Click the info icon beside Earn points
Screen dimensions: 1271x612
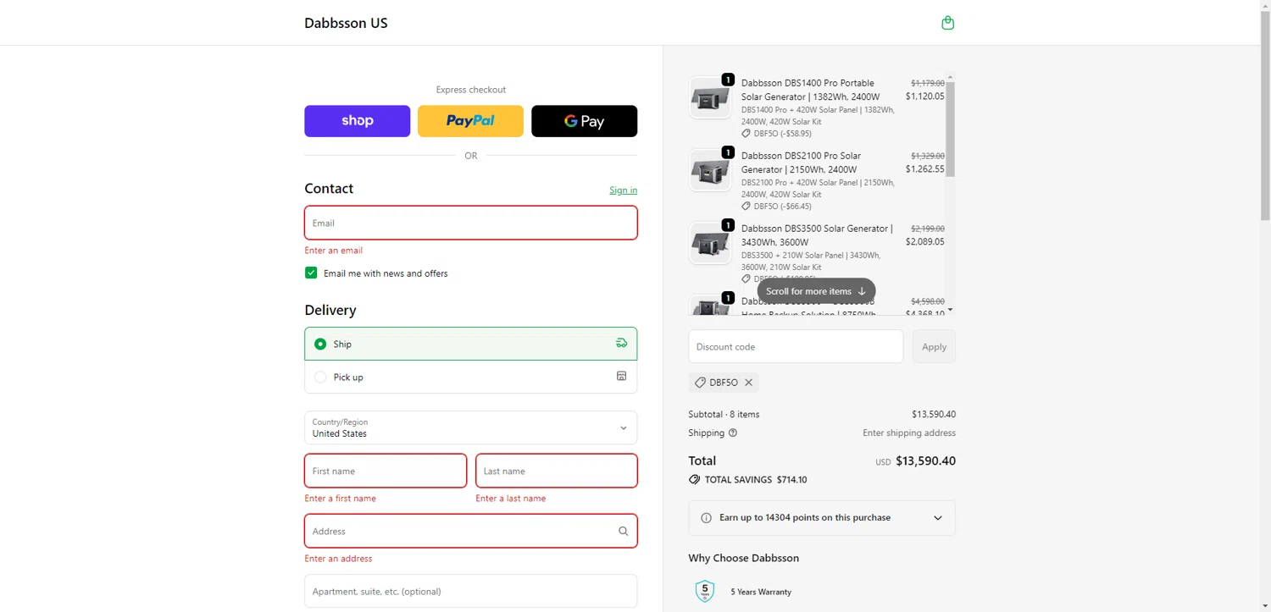click(706, 518)
